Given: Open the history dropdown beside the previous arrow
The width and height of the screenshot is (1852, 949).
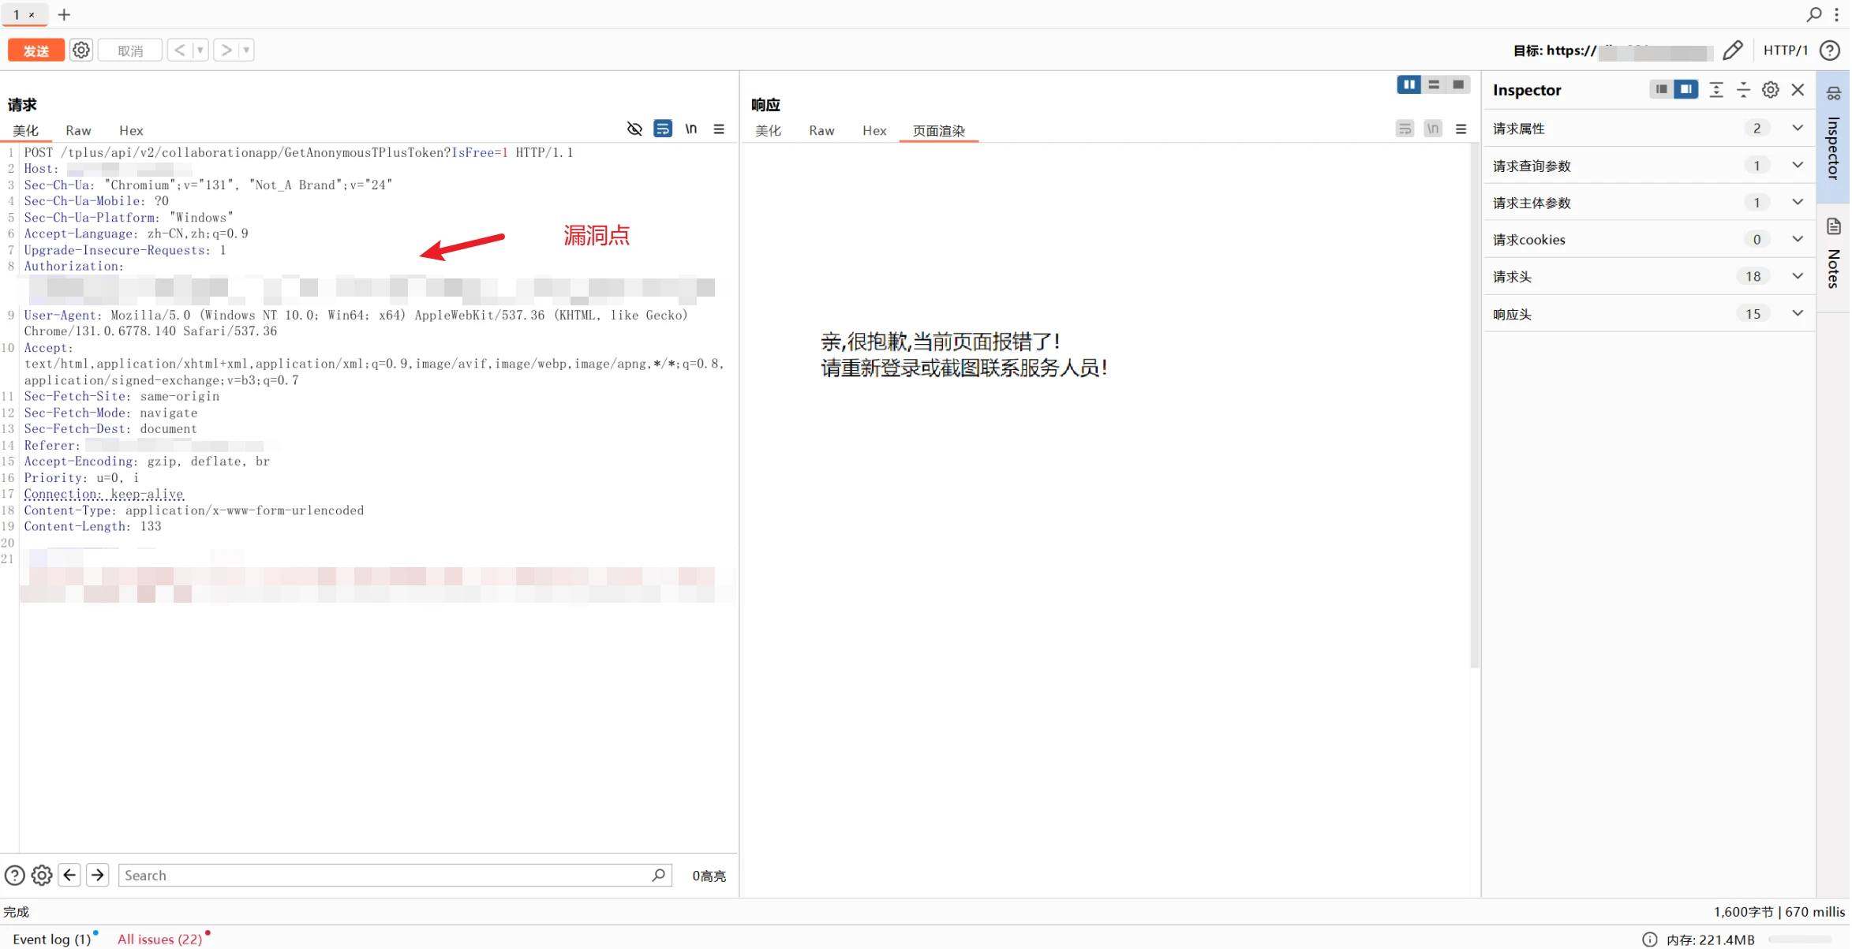Looking at the screenshot, I should (x=200, y=50).
